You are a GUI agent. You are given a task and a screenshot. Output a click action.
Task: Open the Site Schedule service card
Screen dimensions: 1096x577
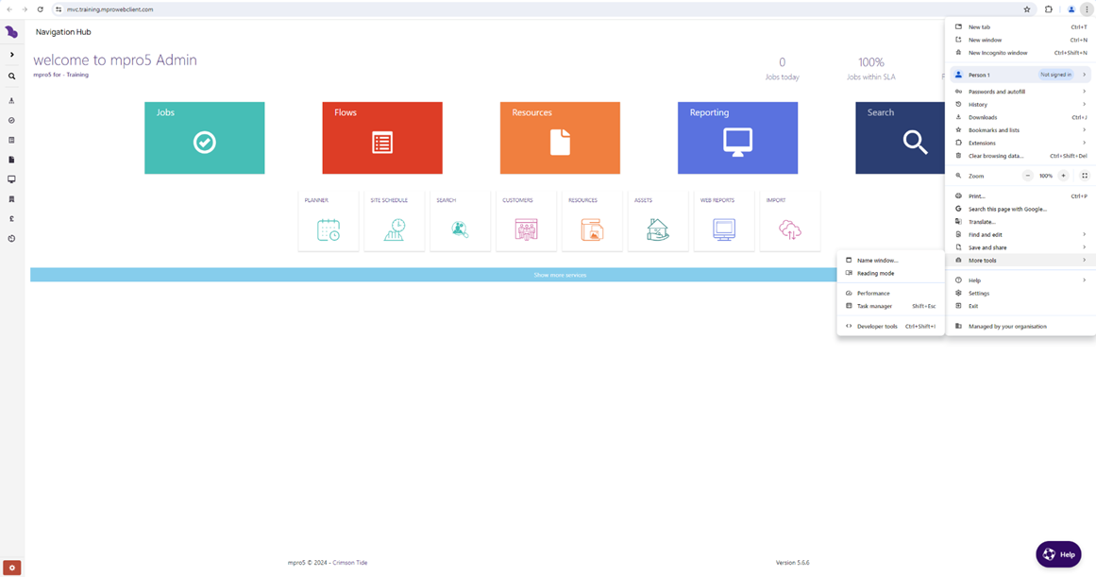pyautogui.click(x=395, y=220)
